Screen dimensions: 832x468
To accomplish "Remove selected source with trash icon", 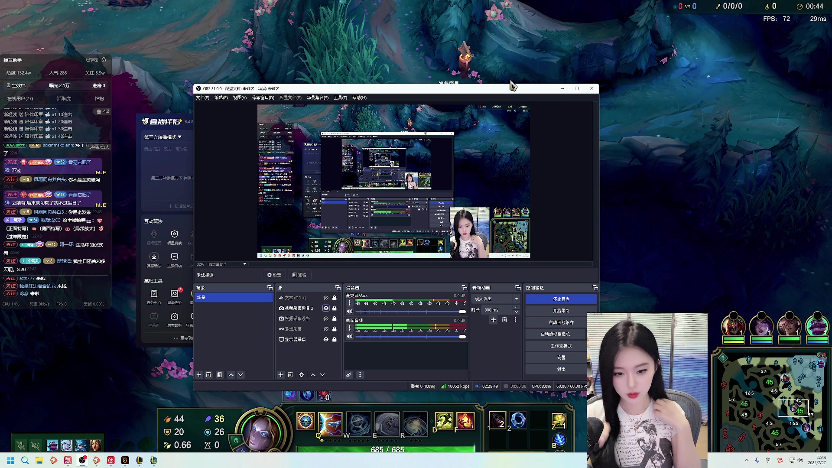I will tap(290, 375).
